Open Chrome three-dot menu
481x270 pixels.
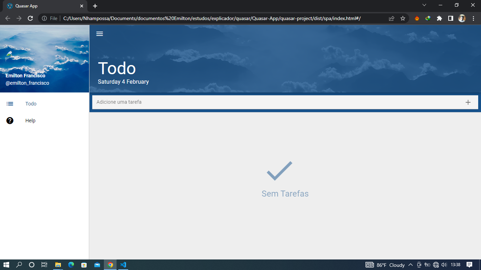point(473,19)
